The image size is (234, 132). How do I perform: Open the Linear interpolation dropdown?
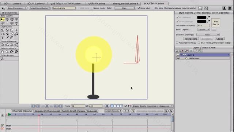113,111
